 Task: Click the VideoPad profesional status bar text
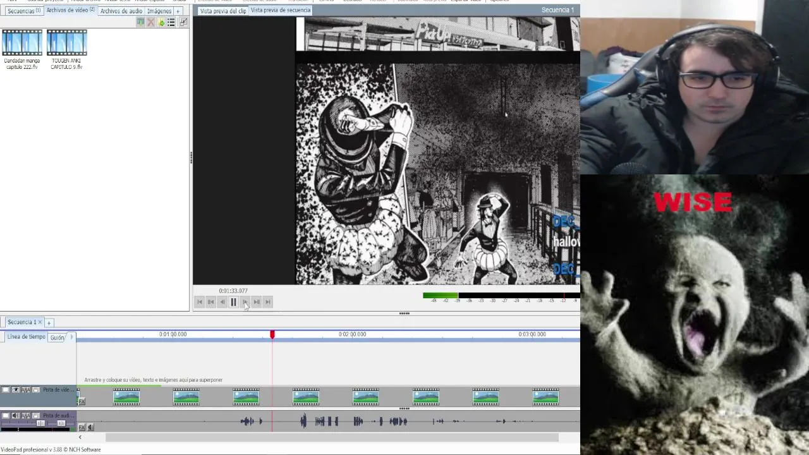coord(51,450)
